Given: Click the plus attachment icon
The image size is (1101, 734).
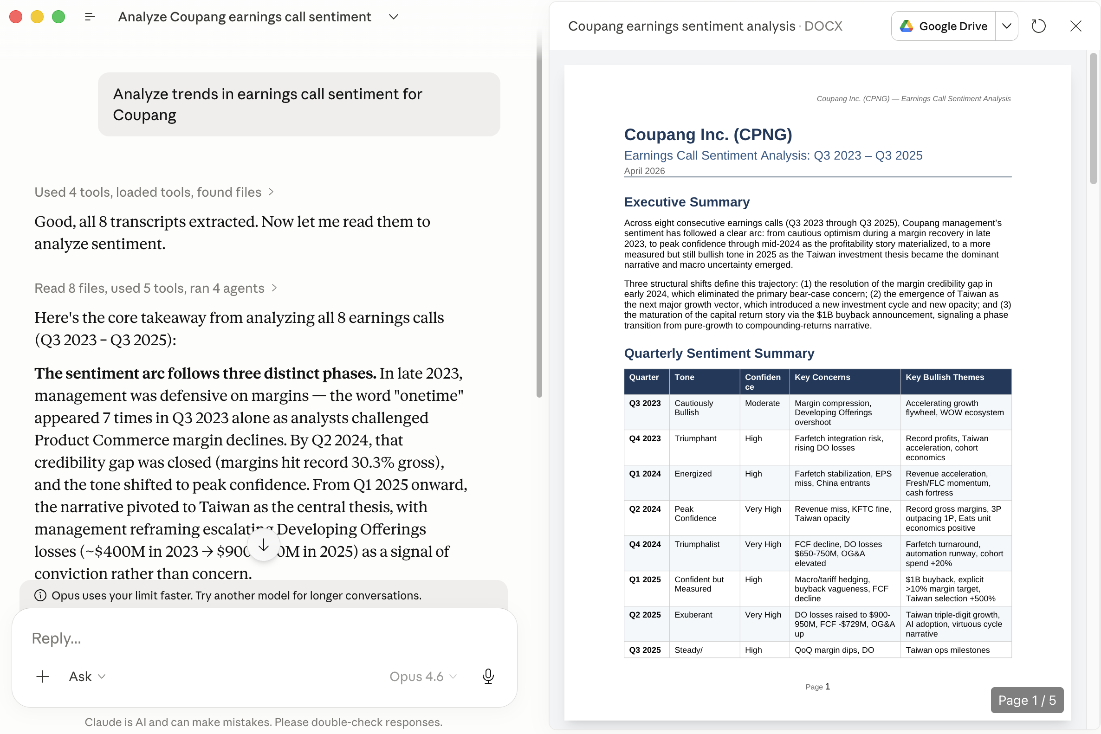Looking at the screenshot, I should click(x=43, y=676).
